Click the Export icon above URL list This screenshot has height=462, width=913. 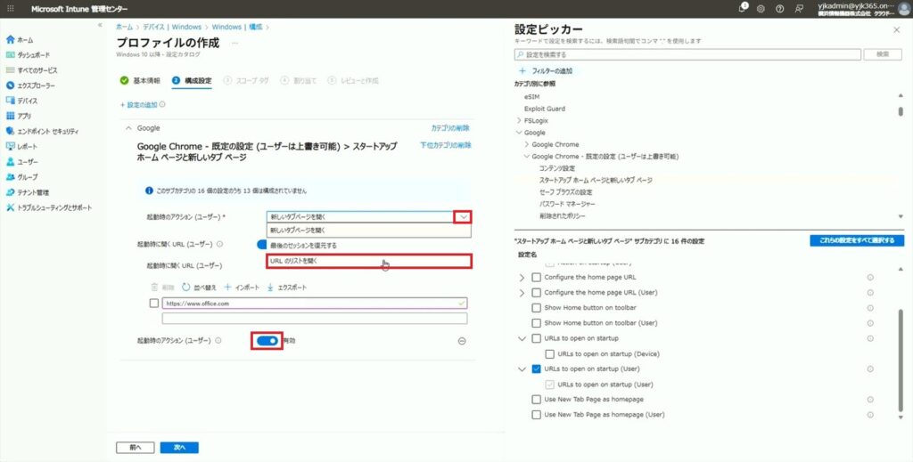coord(286,288)
